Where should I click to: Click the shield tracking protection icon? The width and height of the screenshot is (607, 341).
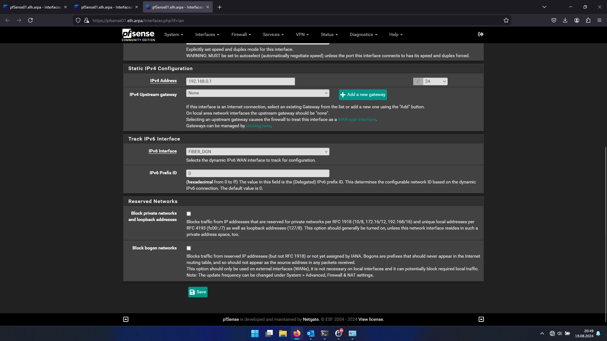pyautogui.click(x=78, y=21)
